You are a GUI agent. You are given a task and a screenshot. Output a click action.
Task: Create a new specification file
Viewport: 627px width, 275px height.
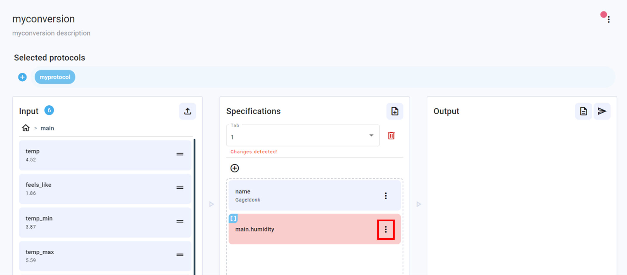395,111
